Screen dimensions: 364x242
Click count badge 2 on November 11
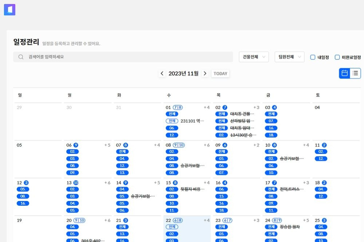coord(324,145)
